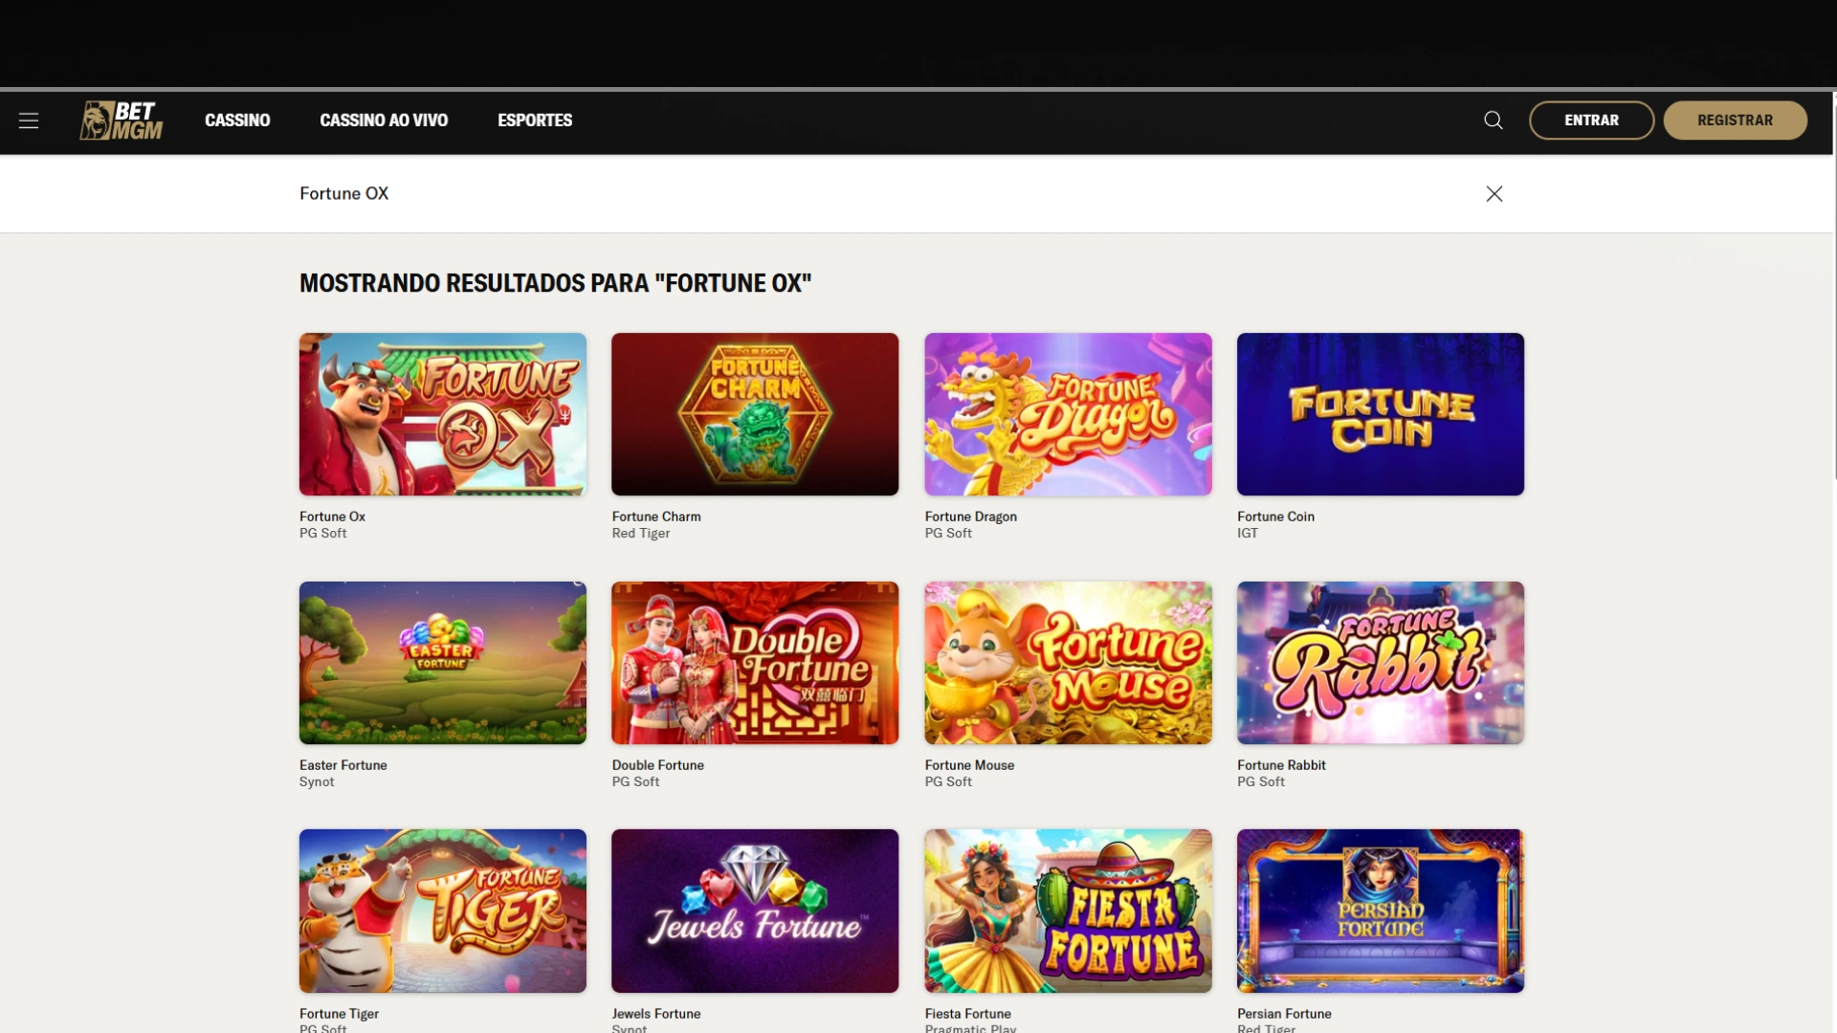Click IGT provider under Fortune Coin
Screen dimensions: 1837x1033
[x=1247, y=534]
